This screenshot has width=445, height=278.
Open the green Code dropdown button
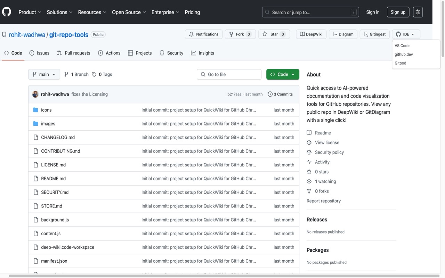(283, 74)
